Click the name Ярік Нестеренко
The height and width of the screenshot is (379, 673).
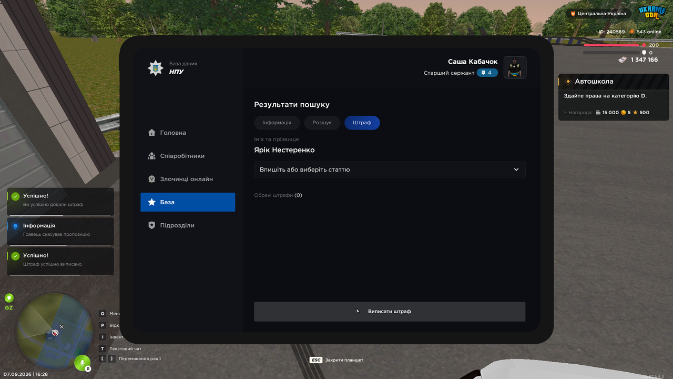coord(284,150)
